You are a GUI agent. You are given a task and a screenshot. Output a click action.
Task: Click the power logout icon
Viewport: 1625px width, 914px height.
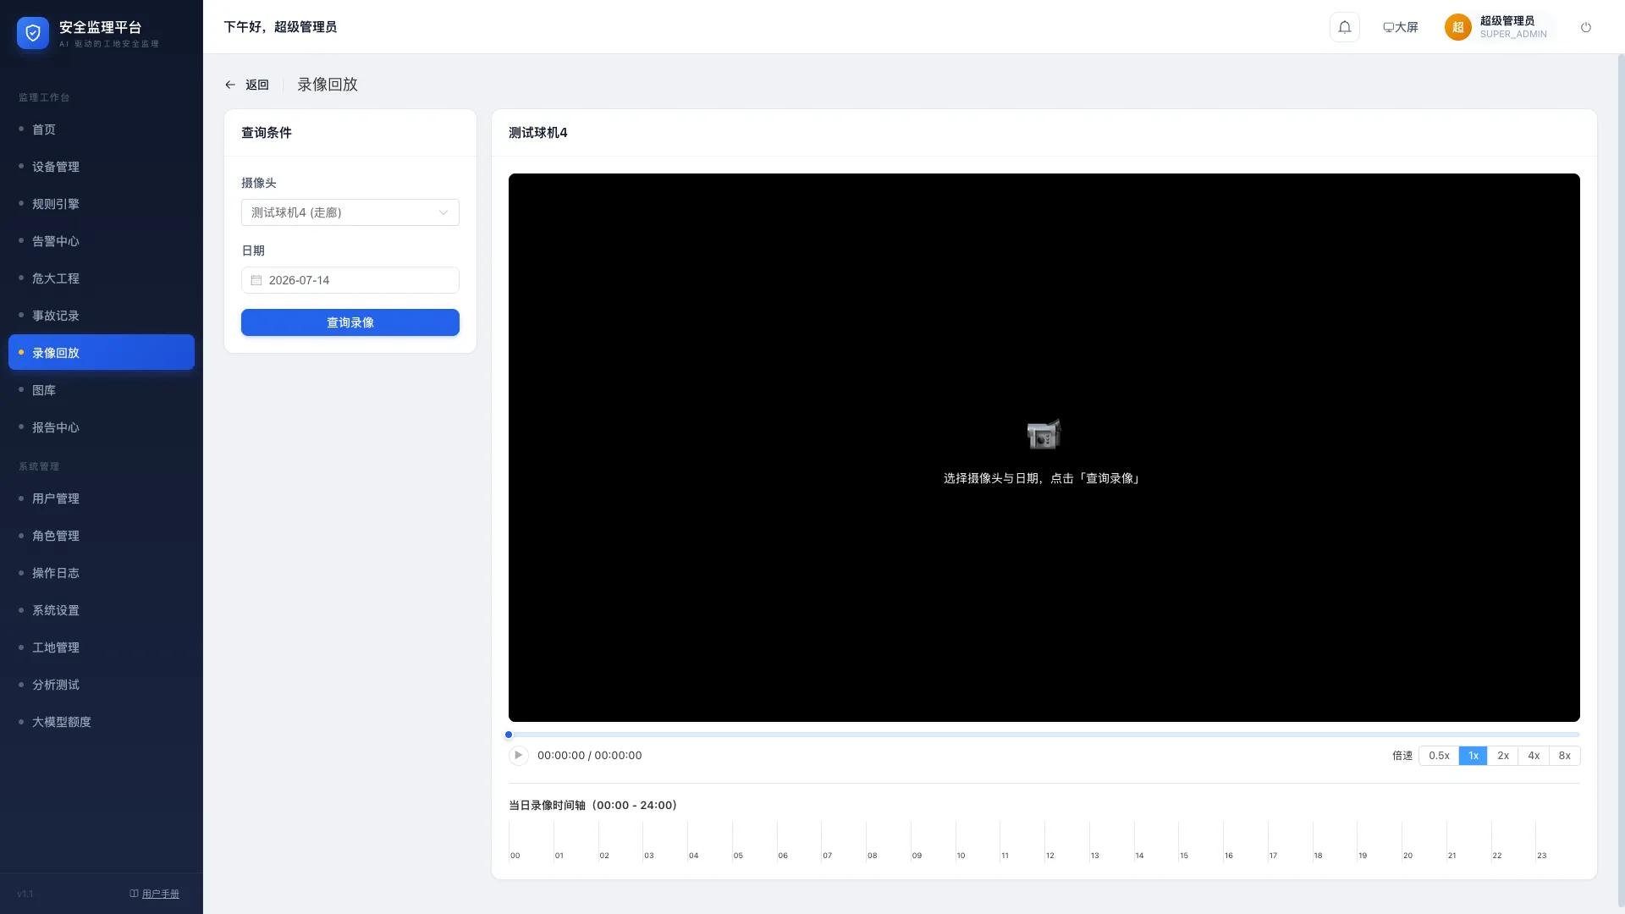1586,27
